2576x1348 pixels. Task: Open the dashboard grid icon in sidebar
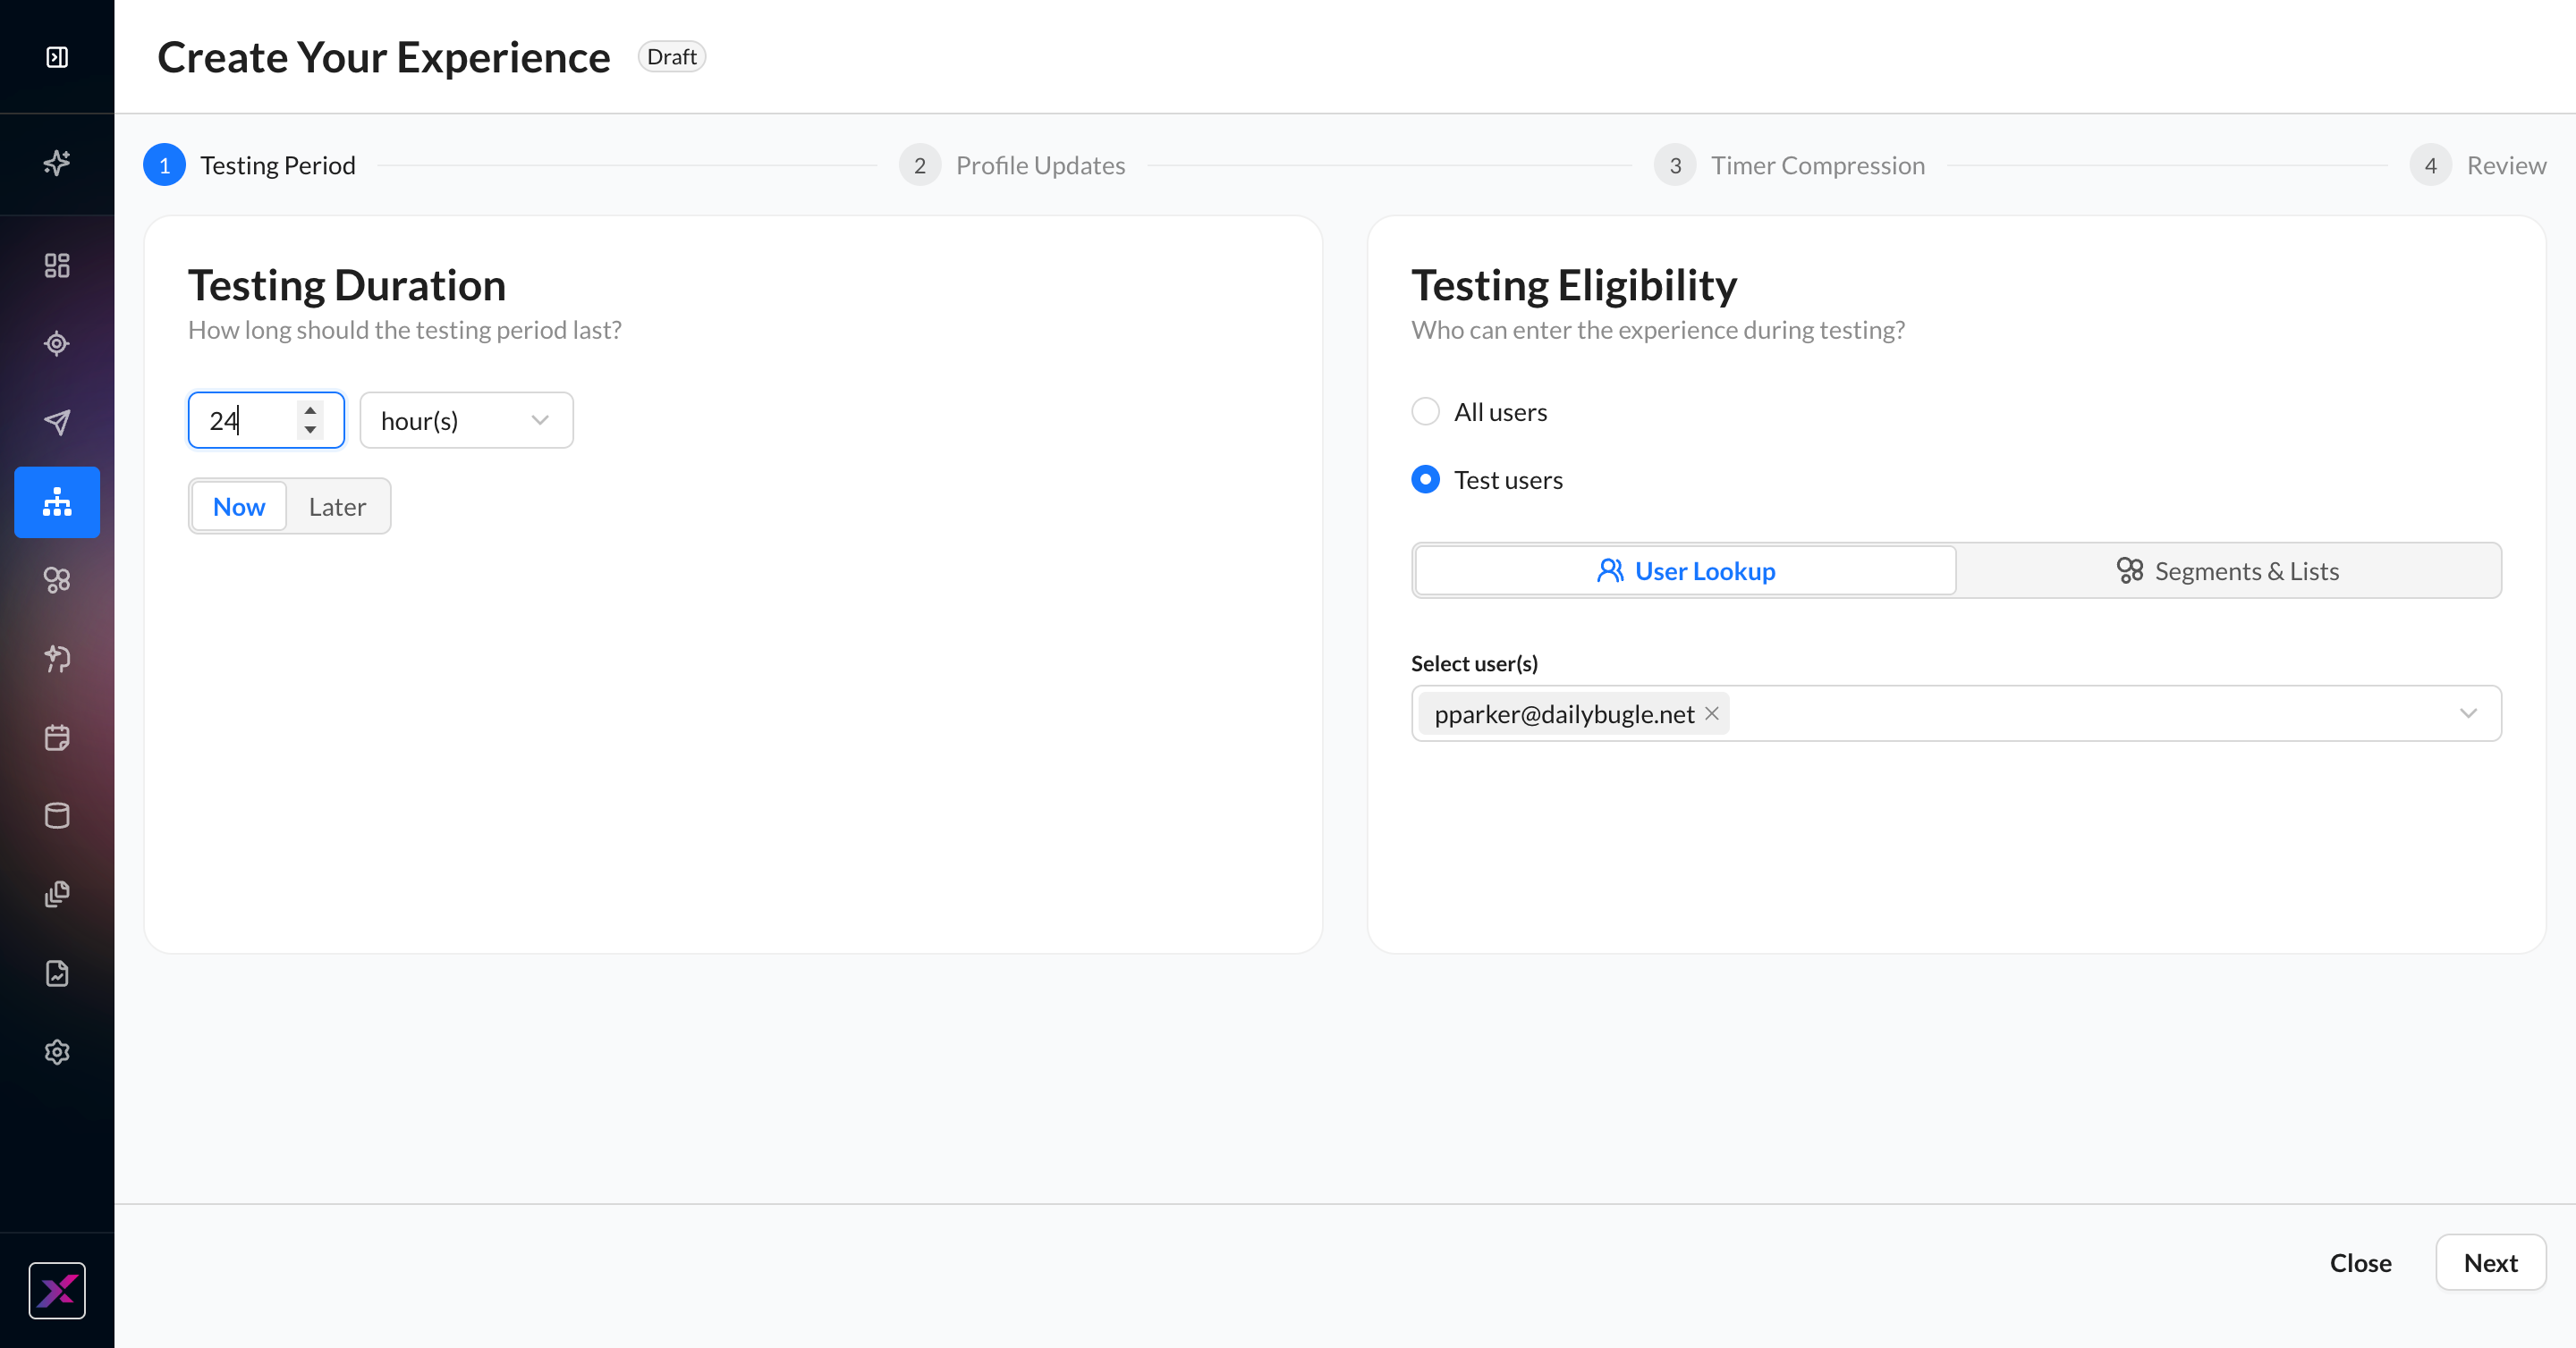click(x=57, y=265)
